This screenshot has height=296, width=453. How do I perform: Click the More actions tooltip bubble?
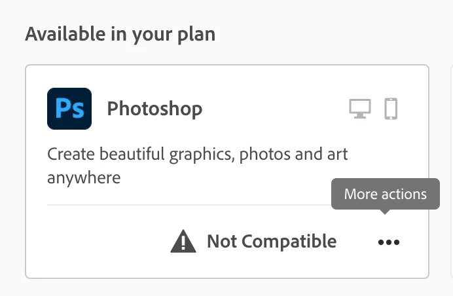click(x=386, y=194)
